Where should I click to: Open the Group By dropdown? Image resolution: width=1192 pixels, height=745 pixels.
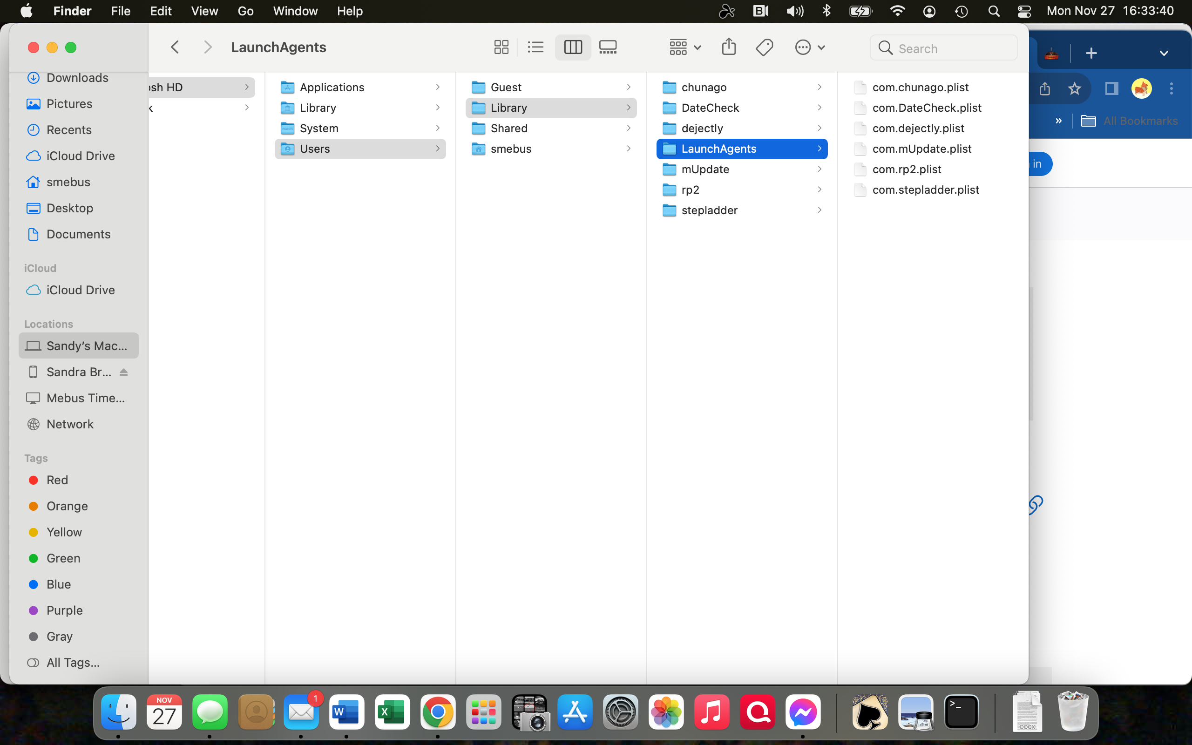pos(684,47)
